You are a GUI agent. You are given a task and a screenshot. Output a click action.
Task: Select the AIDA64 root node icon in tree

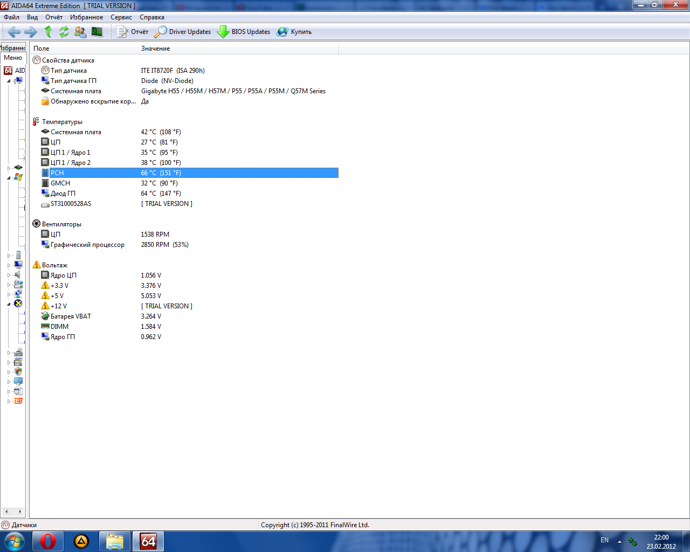pos(8,71)
